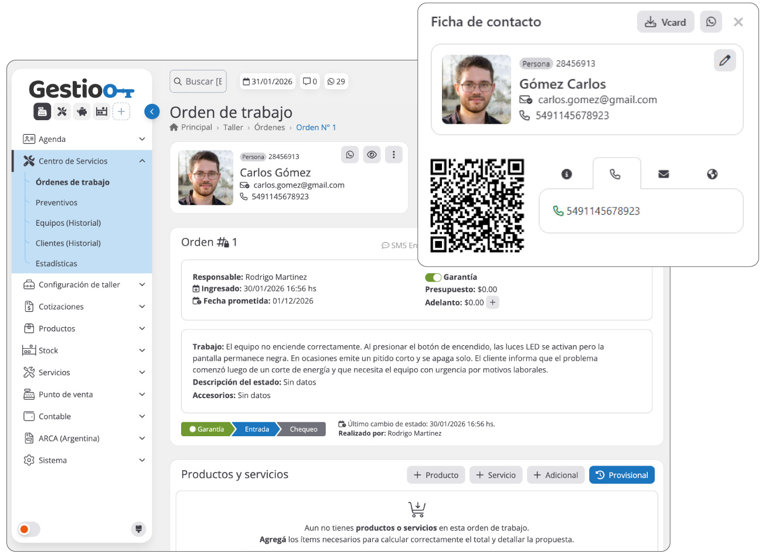The height and width of the screenshot is (557, 762).
Task: Download the contact Vcard
Action: point(665,22)
